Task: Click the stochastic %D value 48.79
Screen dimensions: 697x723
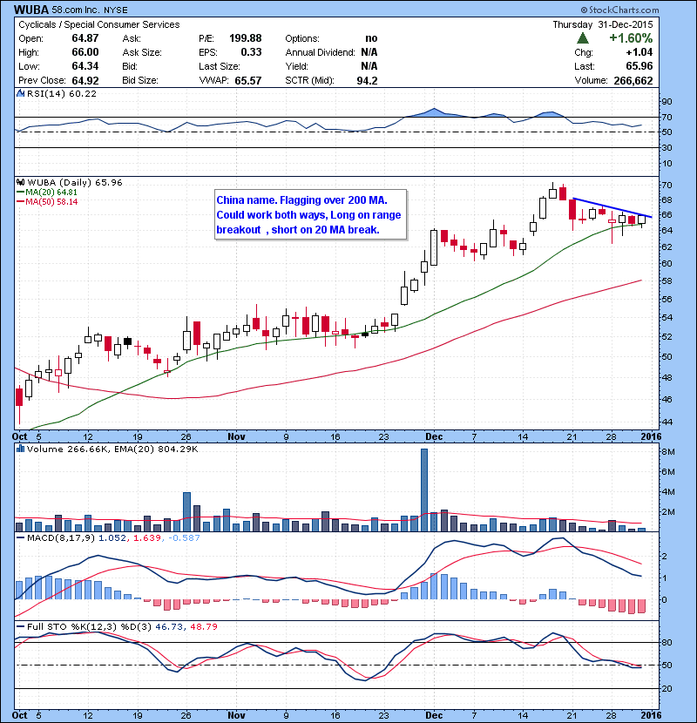Action: coord(203,627)
